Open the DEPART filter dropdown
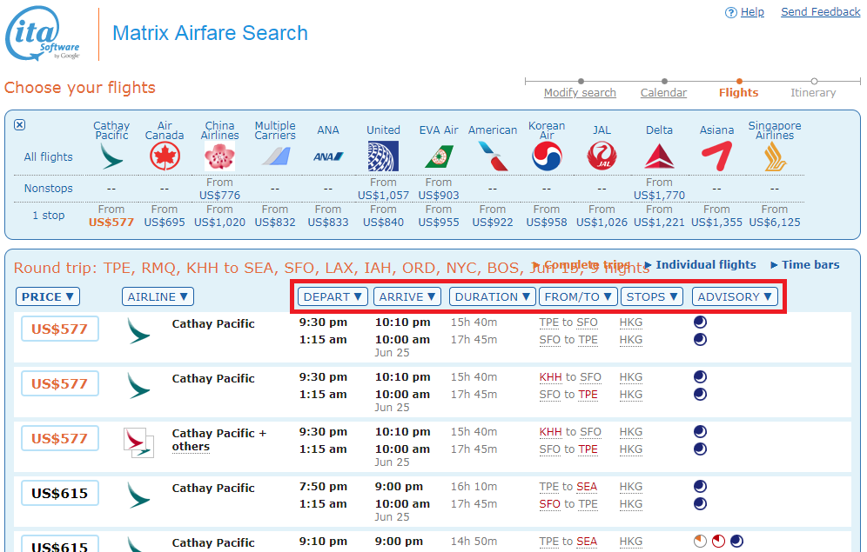 pos(333,296)
